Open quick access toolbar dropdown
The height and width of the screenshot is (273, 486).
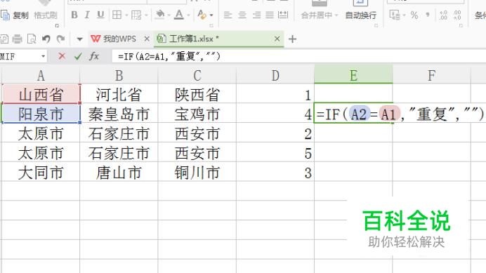click(79, 39)
